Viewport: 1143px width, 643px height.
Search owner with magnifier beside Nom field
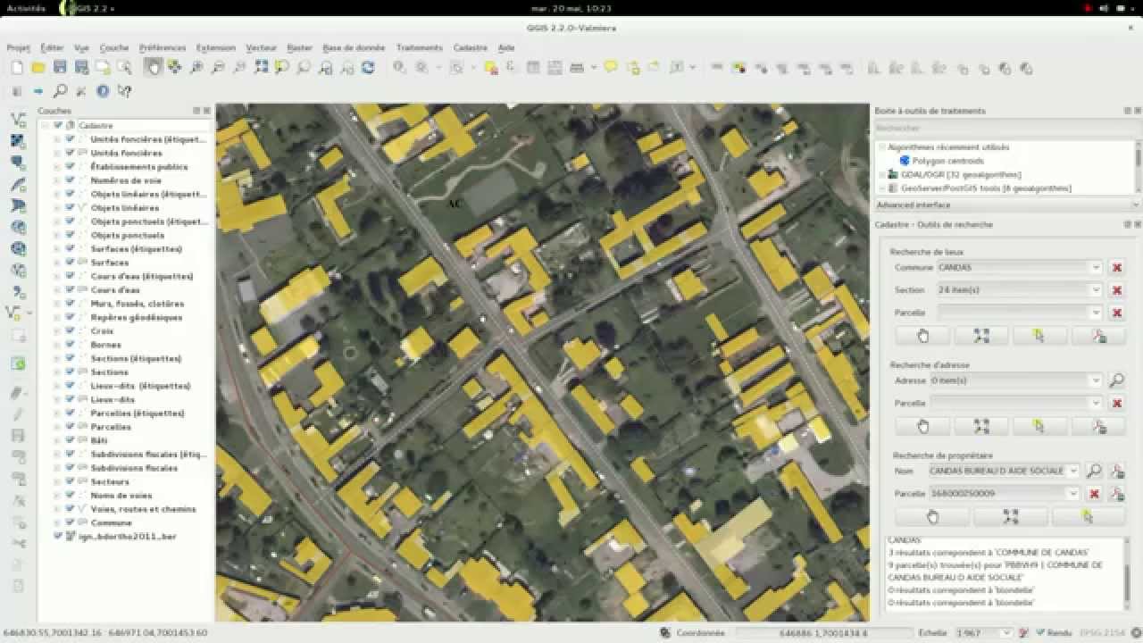1094,471
